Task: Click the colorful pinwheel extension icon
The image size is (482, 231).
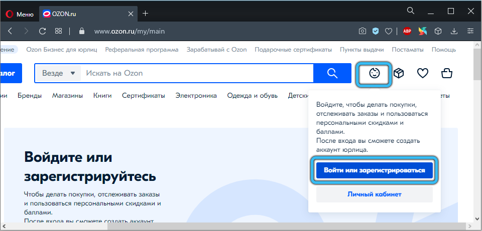Action: (x=423, y=31)
